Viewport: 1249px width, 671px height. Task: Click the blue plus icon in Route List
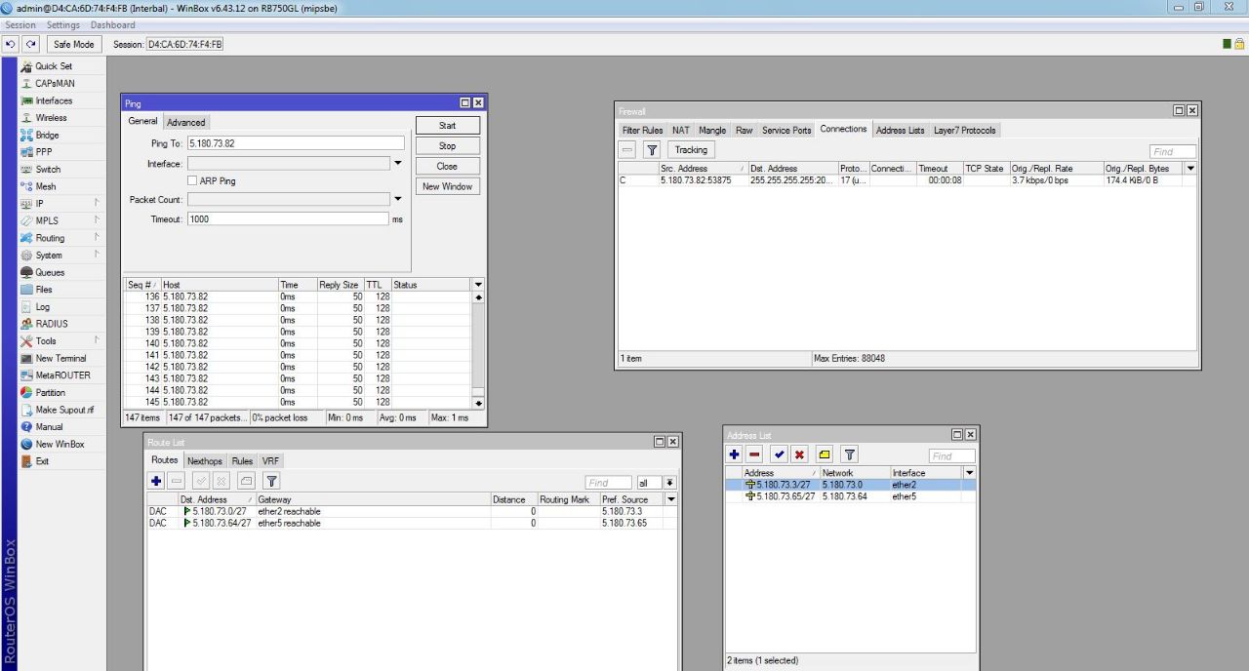pyautogui.click(x=156, y=481)
